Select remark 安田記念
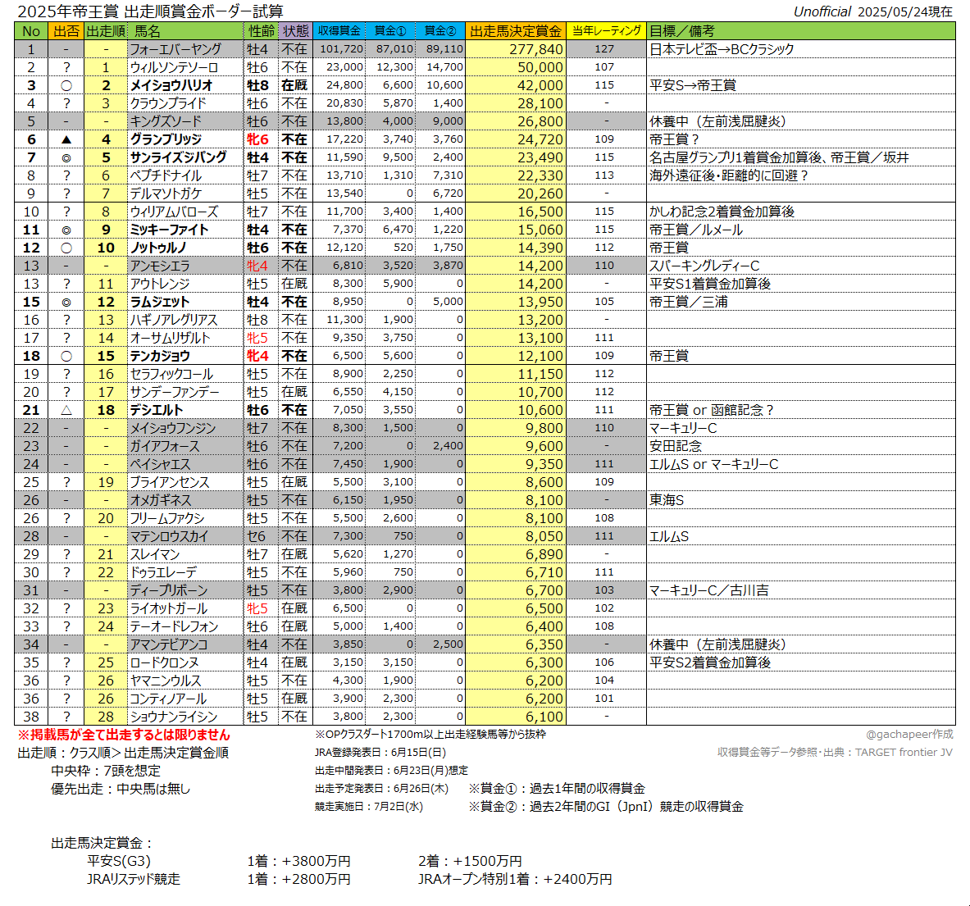970x906 pixels. coord(676,446)
